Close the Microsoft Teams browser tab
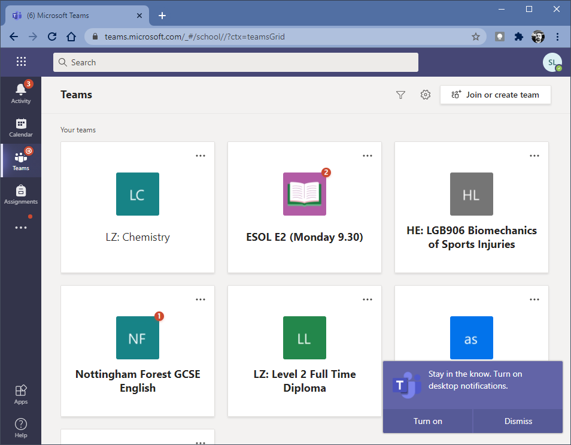 [139, 16]
